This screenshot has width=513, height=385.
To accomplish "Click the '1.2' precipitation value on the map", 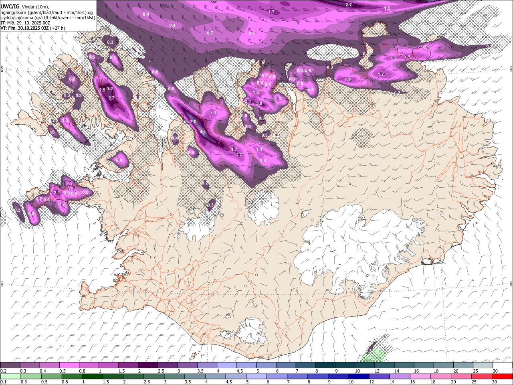I will (394, 59).
